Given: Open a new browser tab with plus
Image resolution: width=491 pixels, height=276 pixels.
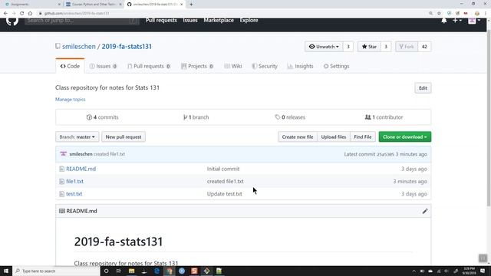Looking at the screenshot, I should (191, 4).
